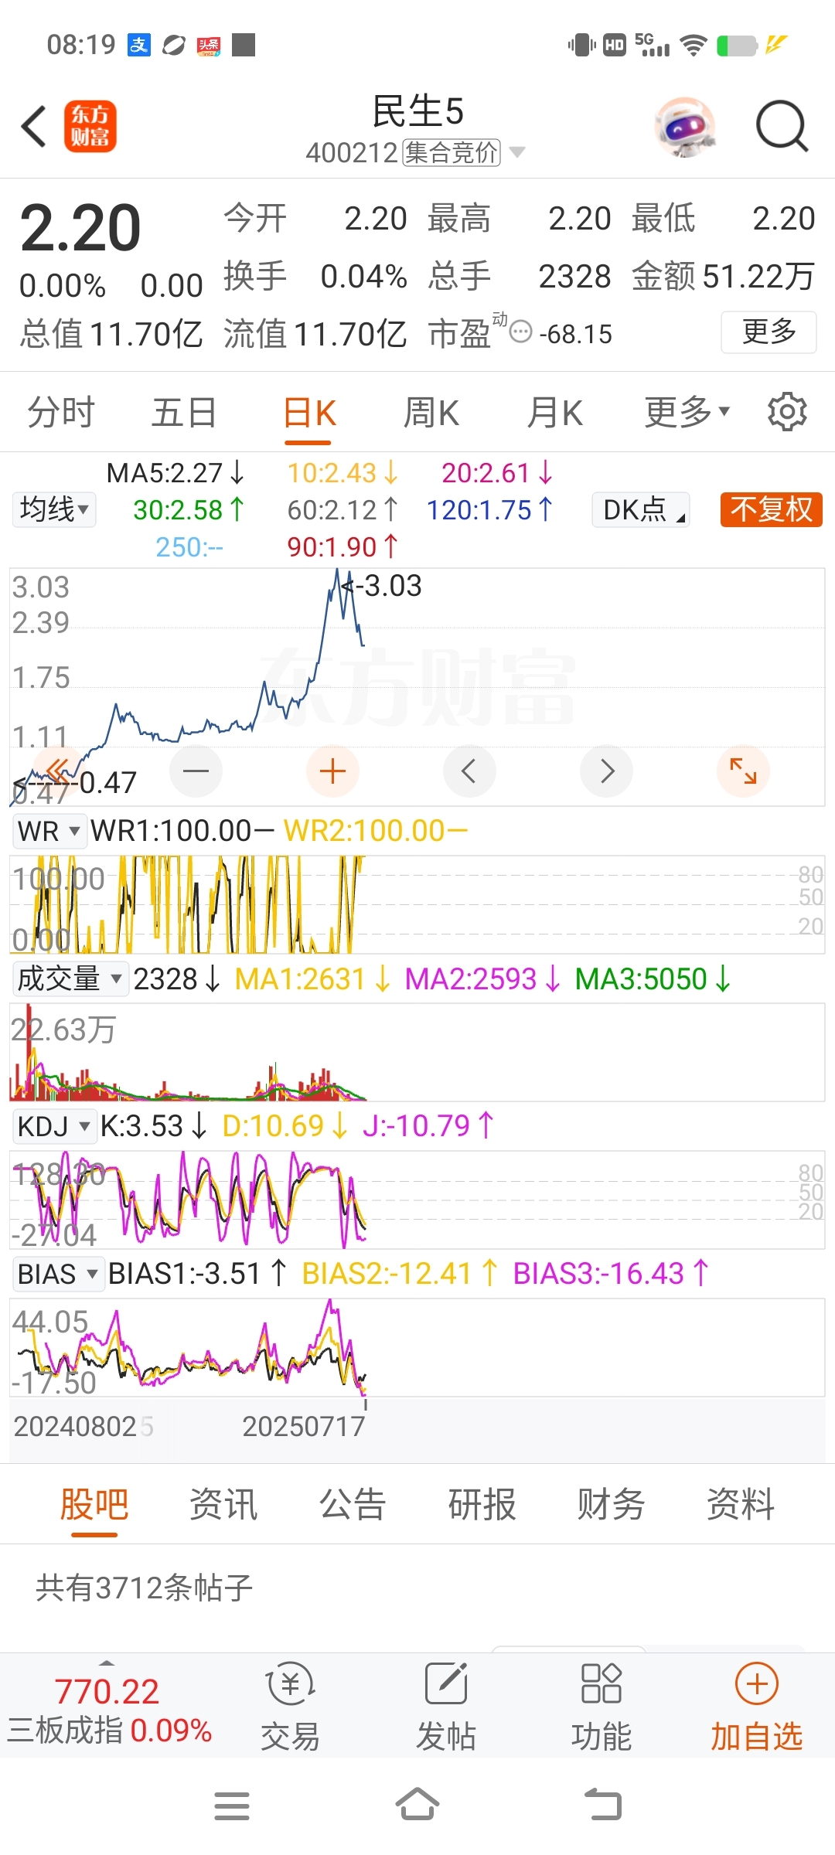
Task: Tap the 民生5 stock title
Action: pos(417,111)
